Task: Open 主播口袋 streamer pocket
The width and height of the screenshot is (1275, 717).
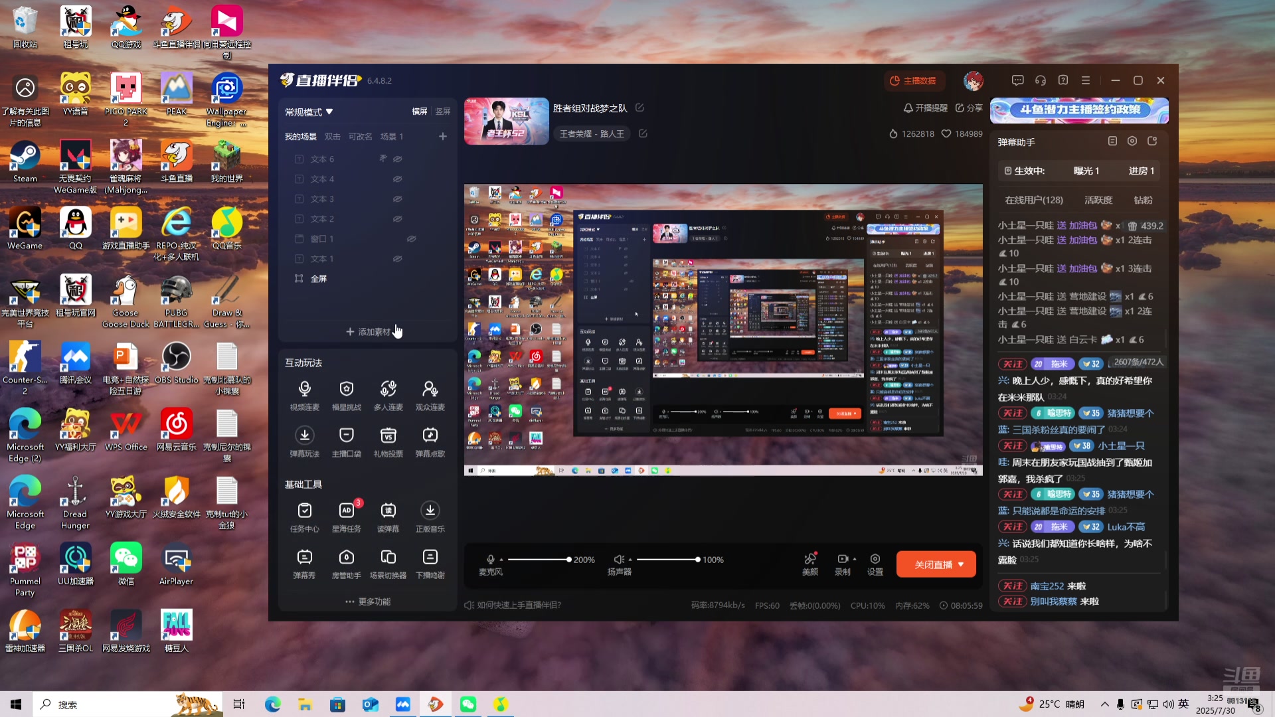Action: tap(346, 442)
